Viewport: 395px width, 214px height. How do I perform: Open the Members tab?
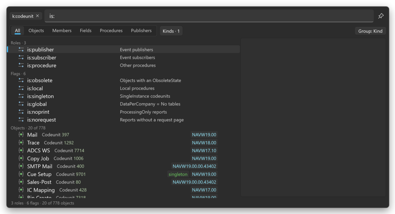(62, 31)
